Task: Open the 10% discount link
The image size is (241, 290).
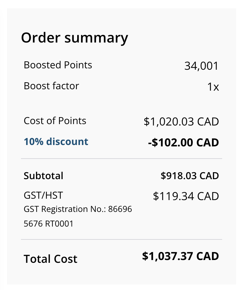Action: coord(56,142)
